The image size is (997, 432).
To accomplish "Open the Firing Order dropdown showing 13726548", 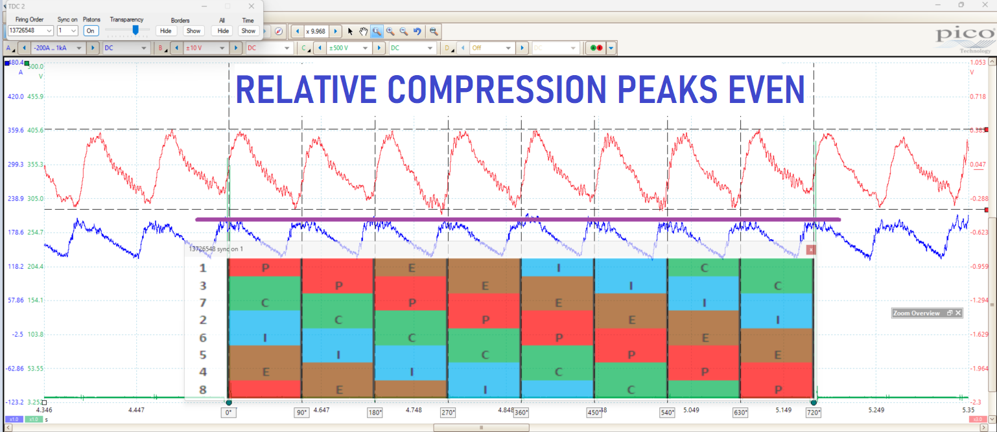I will 30,30.
